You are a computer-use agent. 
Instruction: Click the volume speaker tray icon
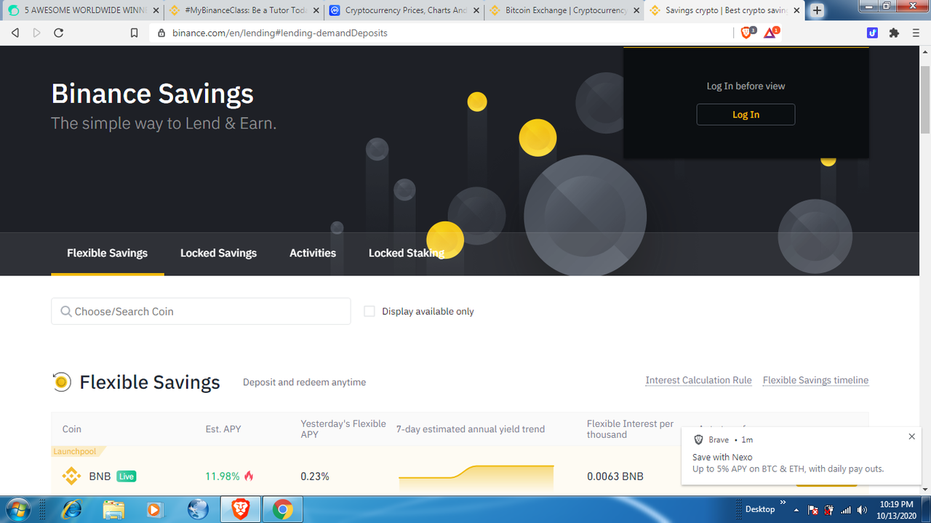click(863, 510)
